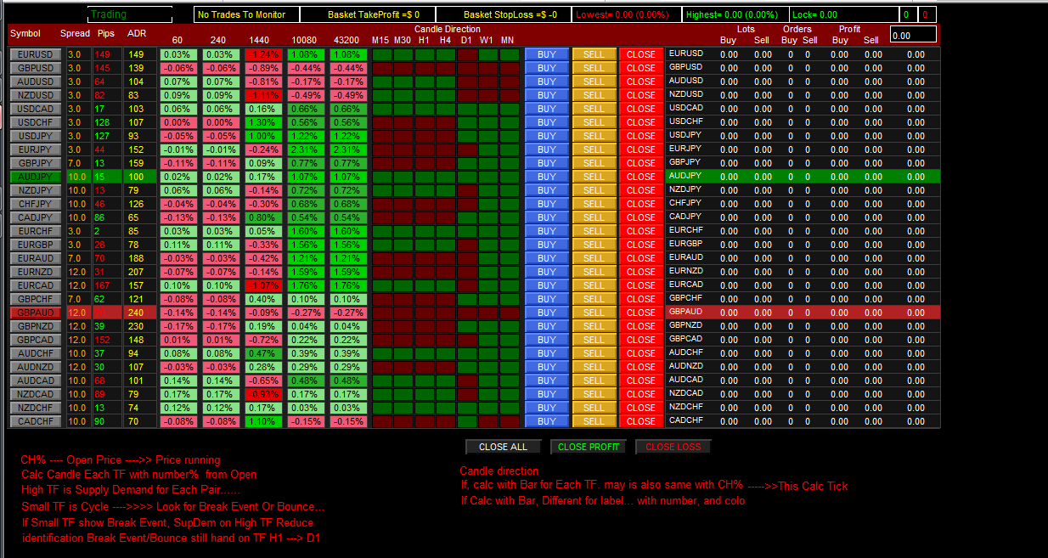Click BUY button for AUDCAD row
The height and width of the screenshot is (558, 1048).
click(x=547, y=380)
